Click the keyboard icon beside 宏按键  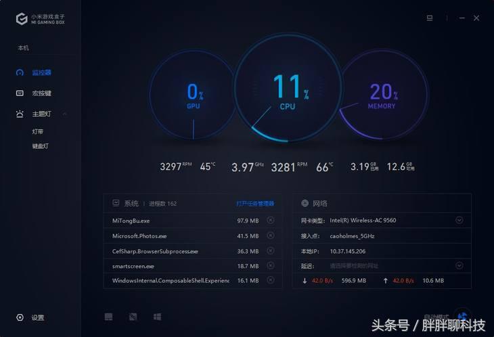click(20, 93)
